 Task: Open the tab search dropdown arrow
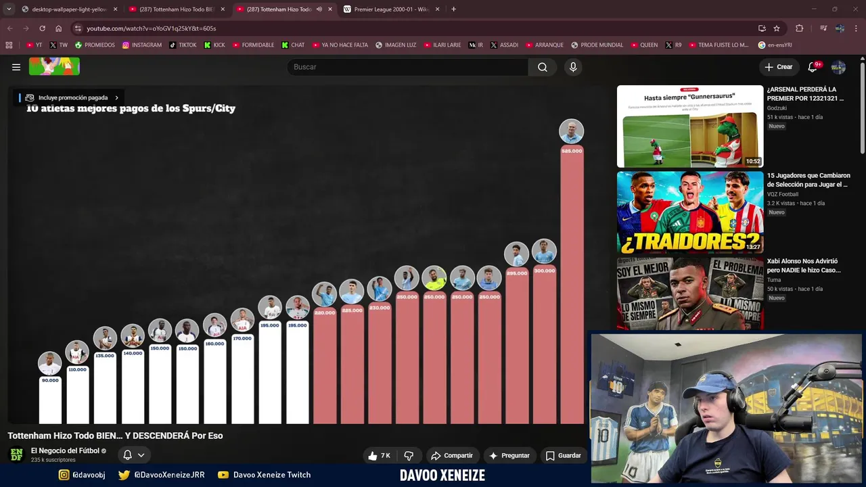pyautogui.click(x=8, y=9)
